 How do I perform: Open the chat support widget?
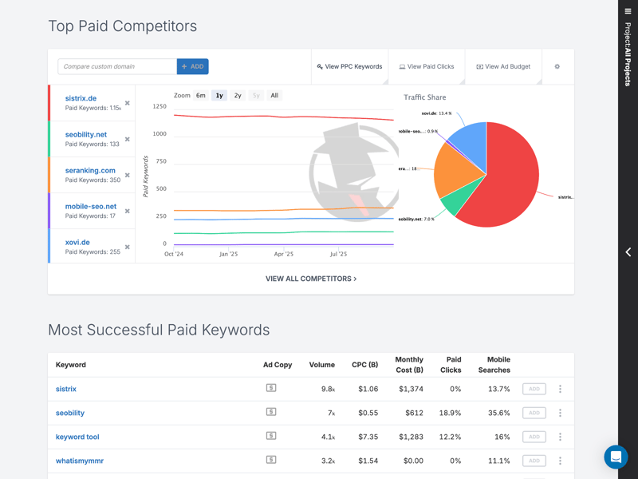616,457
